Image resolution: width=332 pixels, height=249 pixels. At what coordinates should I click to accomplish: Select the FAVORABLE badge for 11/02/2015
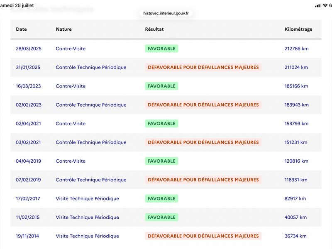161,217
